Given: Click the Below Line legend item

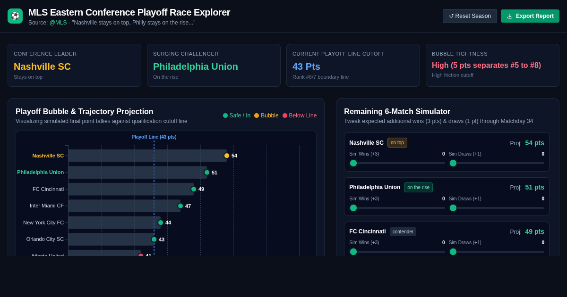Looking at the screenshot, I should point(300,115).
